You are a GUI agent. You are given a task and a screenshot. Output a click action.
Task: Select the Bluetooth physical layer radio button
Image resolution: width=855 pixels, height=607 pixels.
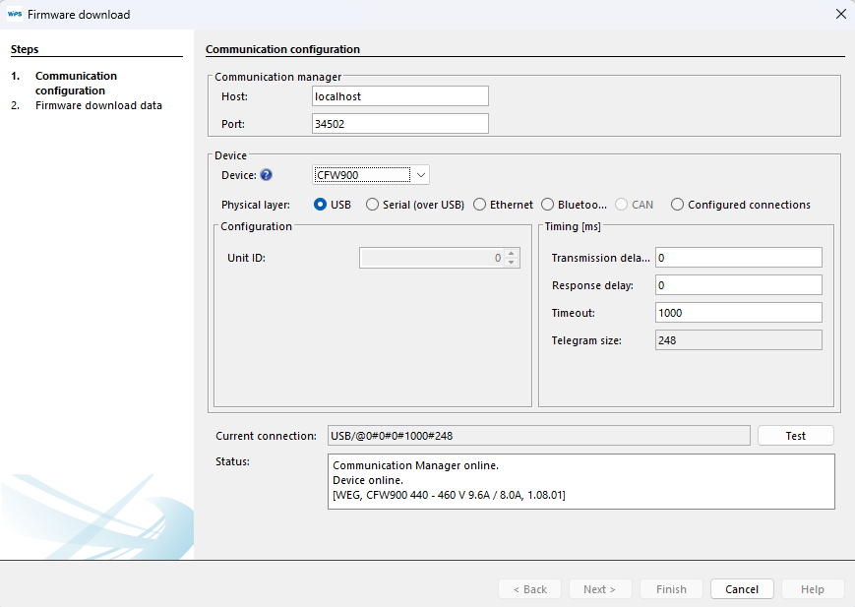click(548, 205)
